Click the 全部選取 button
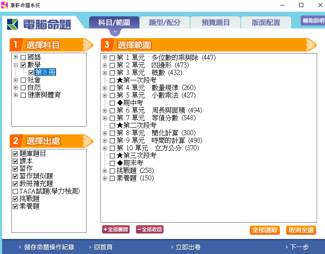 [x=264, y=230]
